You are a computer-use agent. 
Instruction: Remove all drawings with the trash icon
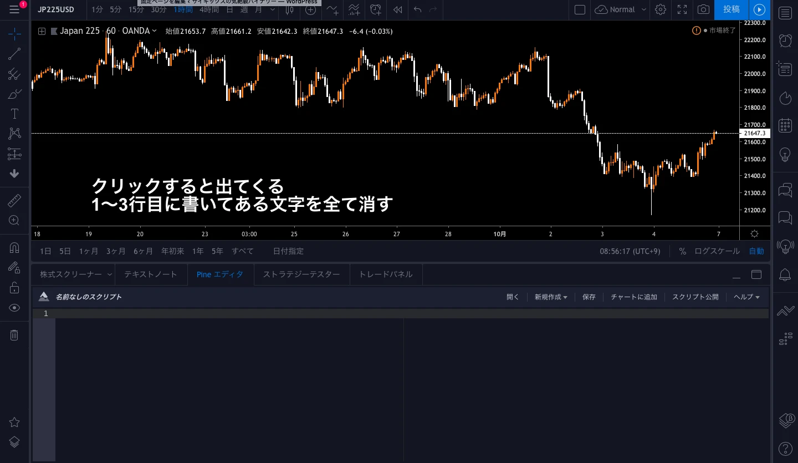[x=14, y=335]
